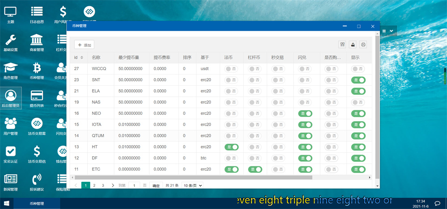
Task: Turn off 显示 toggle for SNT row
Action: [x=358, y=80]
